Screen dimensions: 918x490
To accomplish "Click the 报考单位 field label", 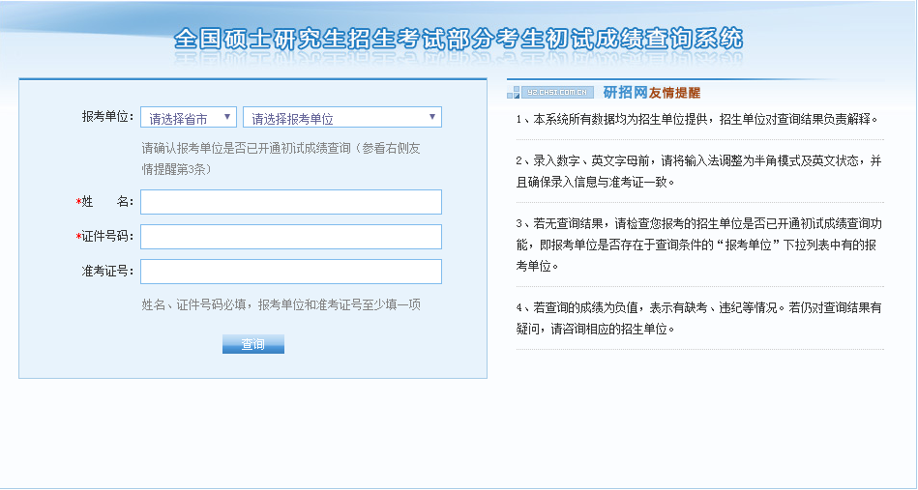I will click(106, 117).
